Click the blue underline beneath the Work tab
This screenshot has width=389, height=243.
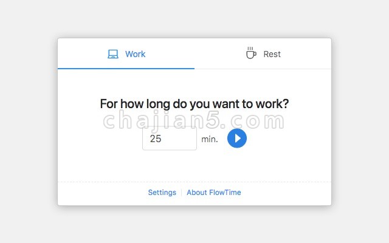point(126,69)
